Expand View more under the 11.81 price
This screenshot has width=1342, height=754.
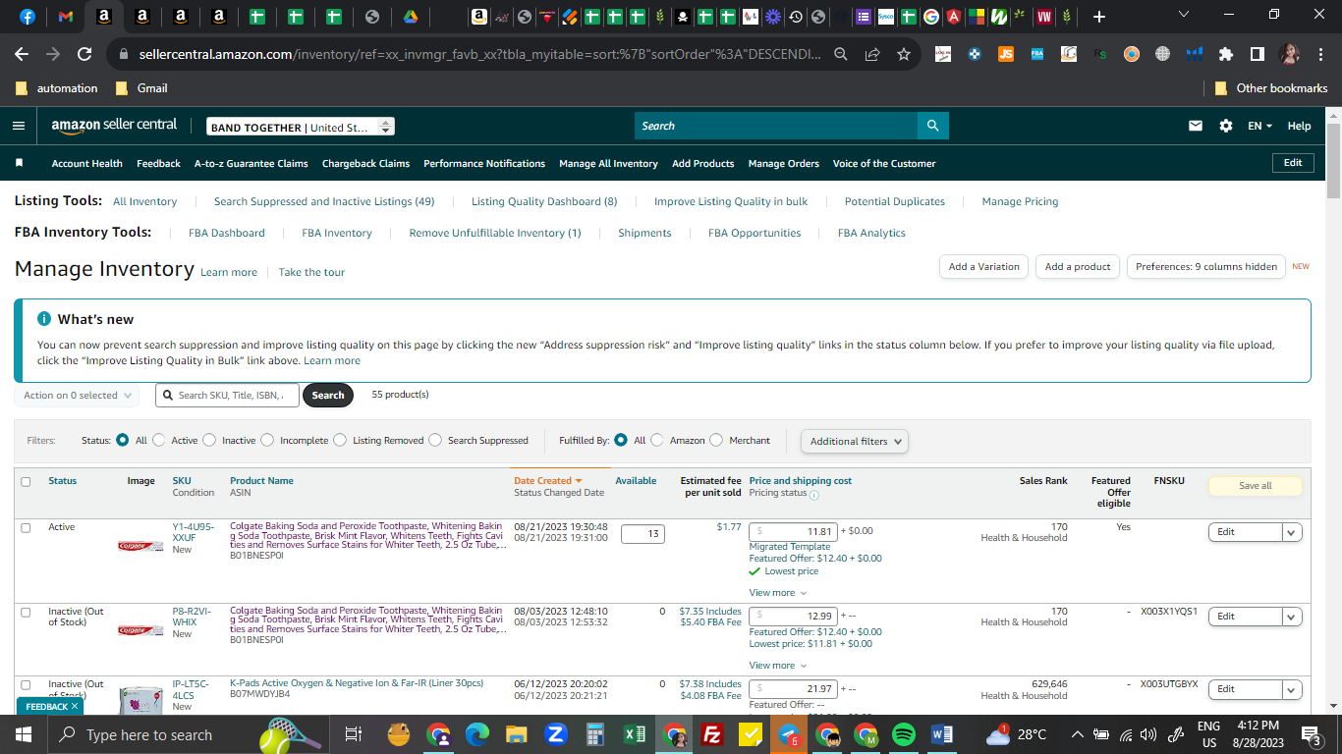[777, 592]
